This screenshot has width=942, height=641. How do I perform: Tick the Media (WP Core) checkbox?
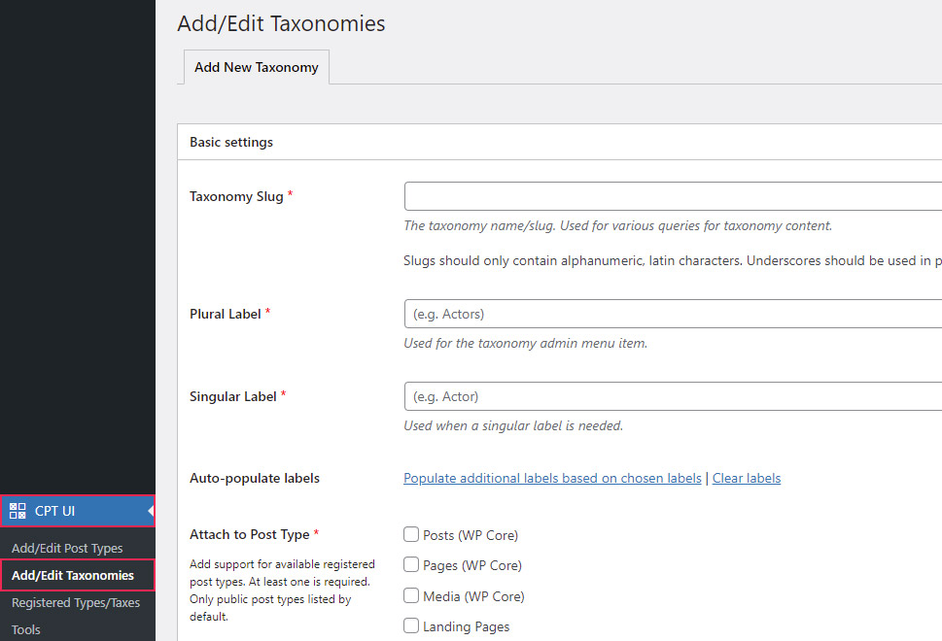(412, 596)
